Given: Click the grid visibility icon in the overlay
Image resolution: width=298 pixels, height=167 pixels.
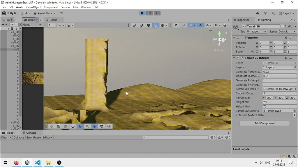Looking at the screenshot, I should click(x=66, y=126).
